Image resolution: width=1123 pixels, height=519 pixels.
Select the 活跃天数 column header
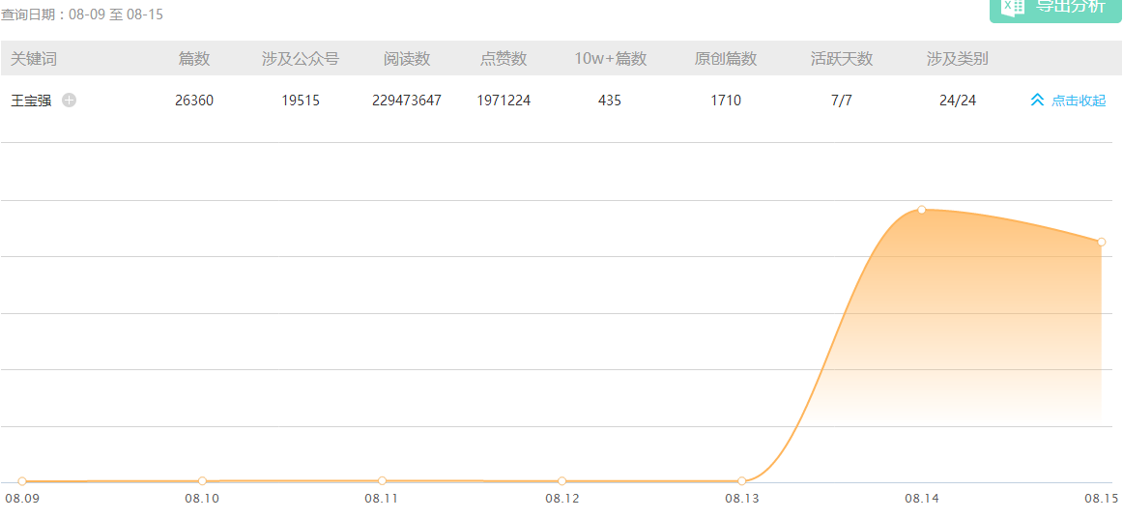(x=842, y=59)
